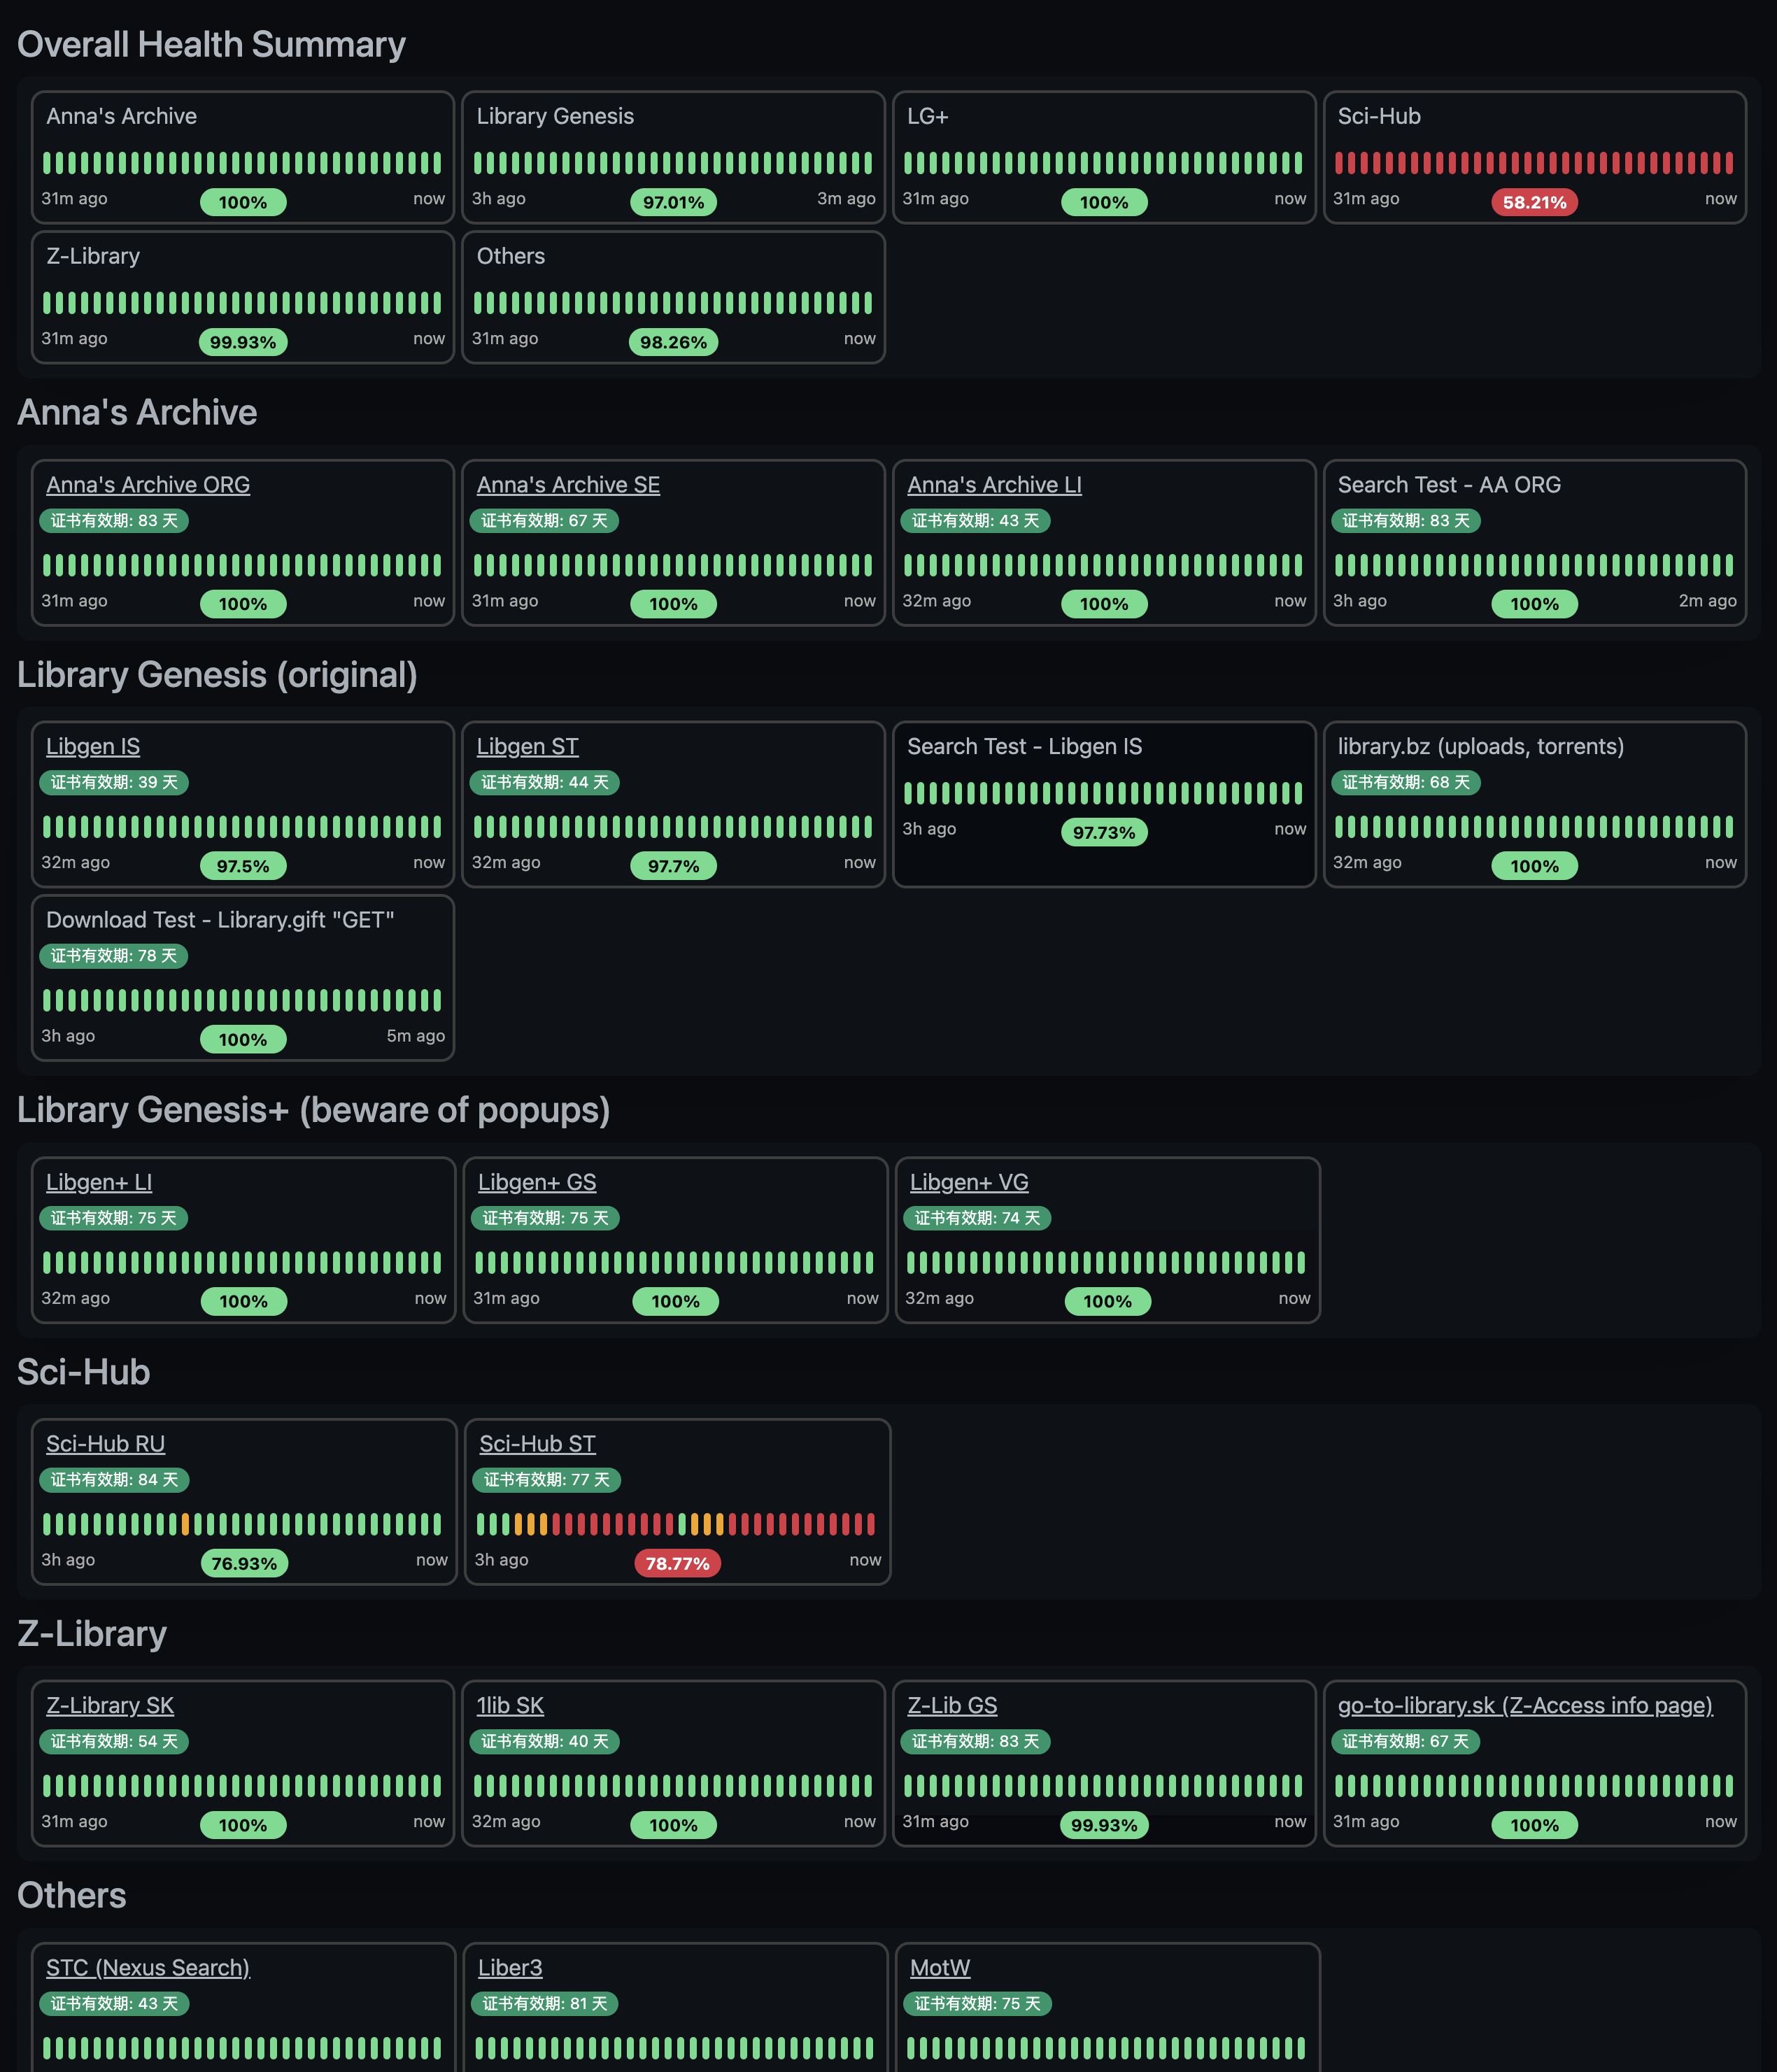Screen dimensions: 1777x2072
Task: Open the Libgen ST link
Action: (527, 747)
